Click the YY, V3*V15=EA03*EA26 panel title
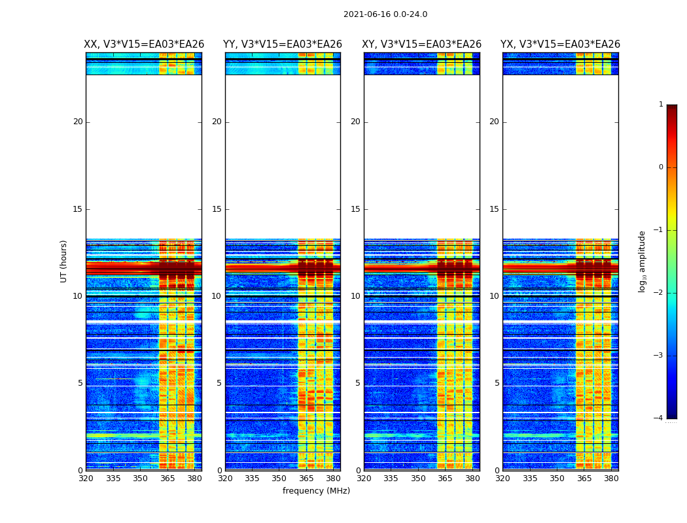This screenshot has width=687, height=523. (x=283, y=44)
